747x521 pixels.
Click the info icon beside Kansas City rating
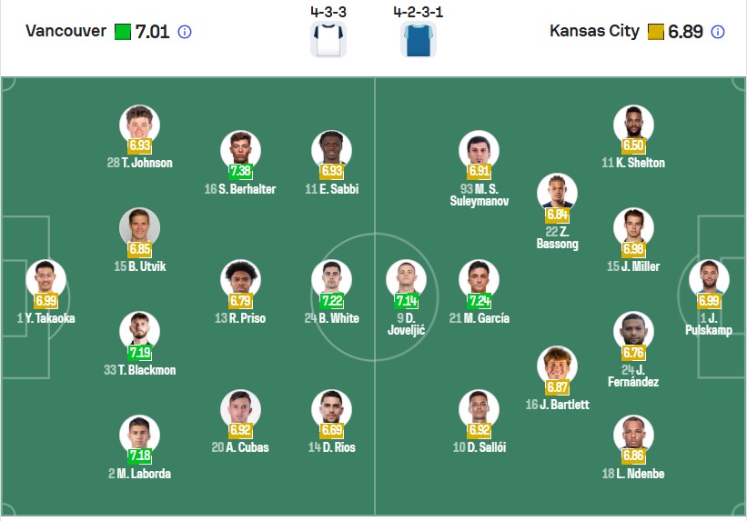(x=718, y=32)
